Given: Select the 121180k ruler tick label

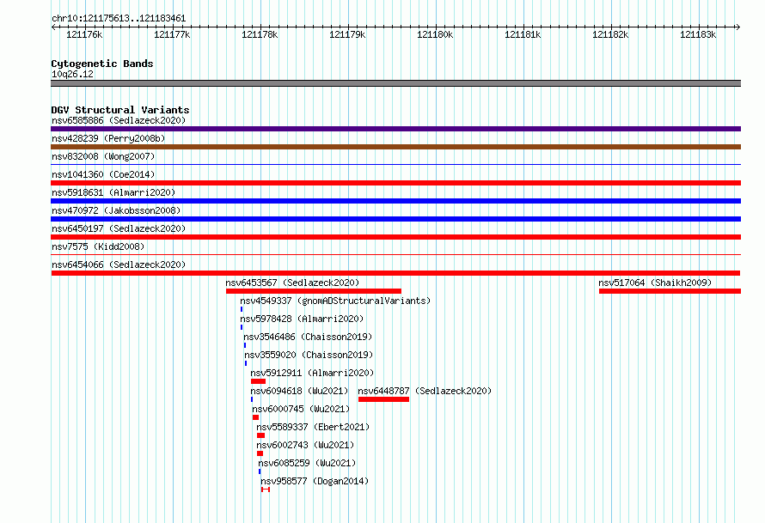Looking at the screenshot, I should [435, 34].
